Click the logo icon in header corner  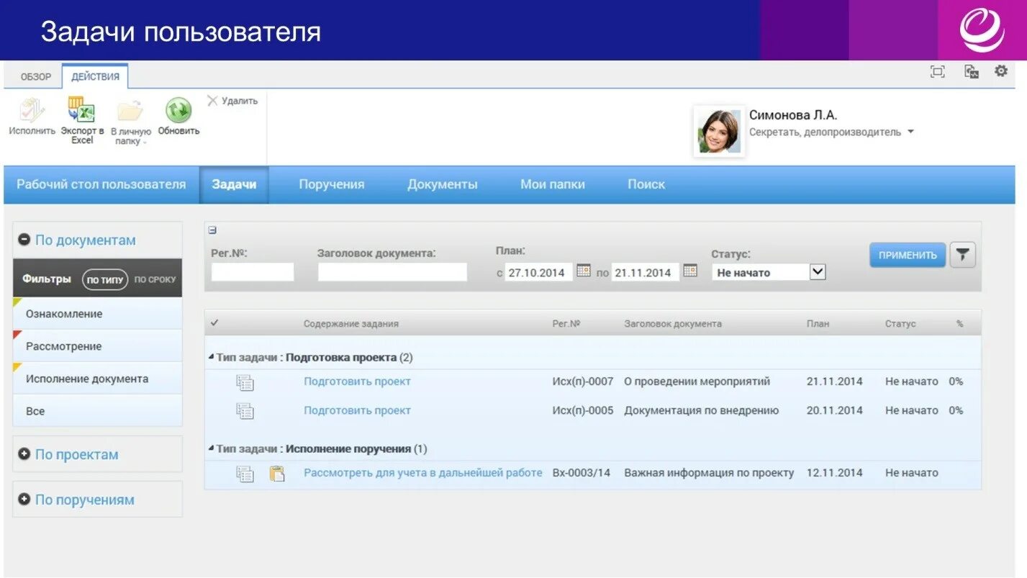click(x=982, y=30)
